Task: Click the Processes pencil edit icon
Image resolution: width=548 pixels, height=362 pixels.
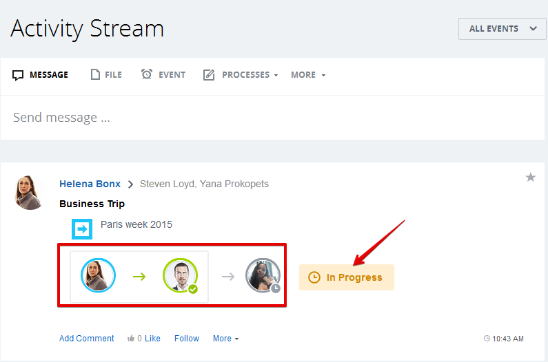Action: tap(209, 75)
